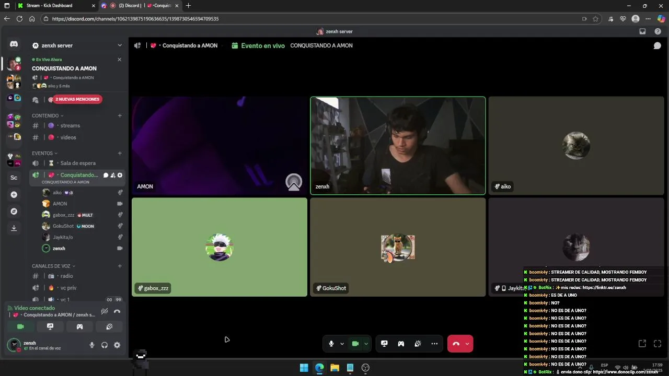Open the Discord inbox icon
Image resolution: width=669 pixels, height=376 pixels.
(642, 31)
